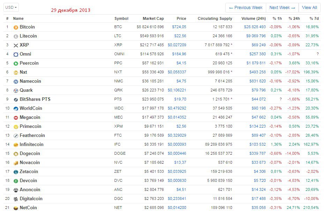Click Bitcoin price $724,05
This screenshot has height=211, width=329.
point(179,27)
